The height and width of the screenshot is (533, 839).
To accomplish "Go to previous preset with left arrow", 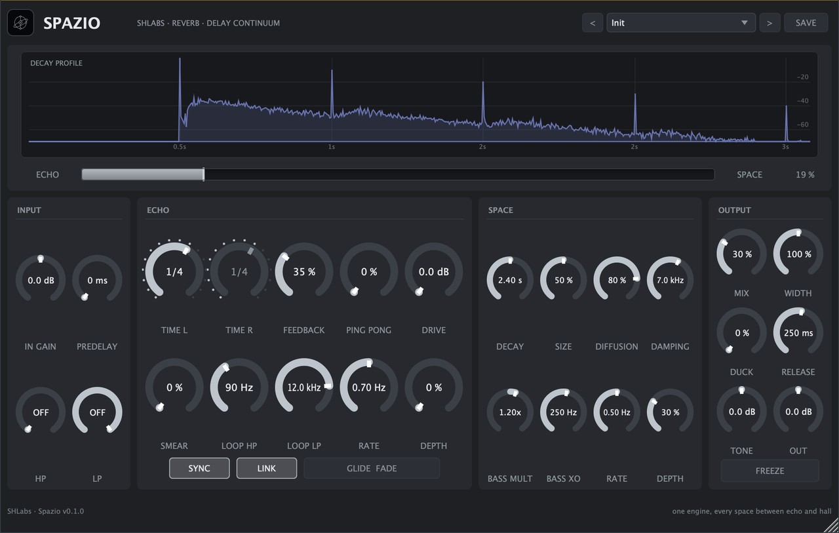I will click(x=593, y=23).
